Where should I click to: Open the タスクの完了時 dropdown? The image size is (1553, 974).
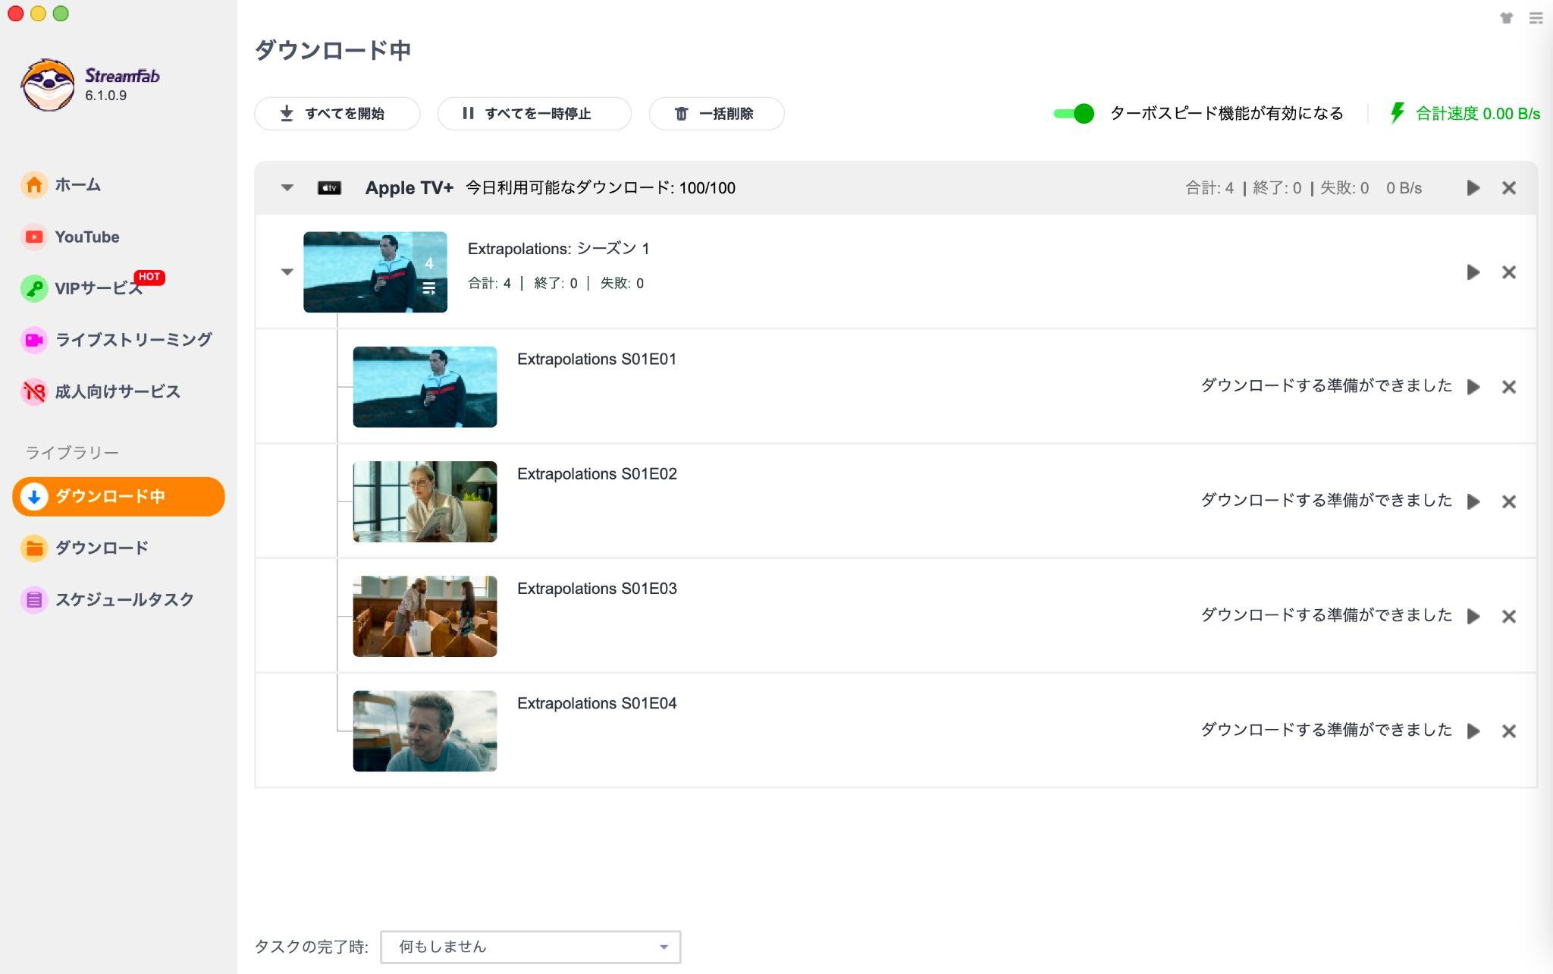(x=530, y=947)
